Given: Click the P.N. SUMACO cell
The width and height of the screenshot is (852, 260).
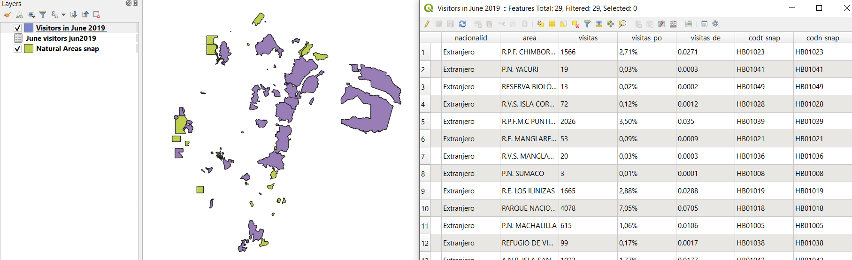Looking at the screenshot, I should coord(530,174).
